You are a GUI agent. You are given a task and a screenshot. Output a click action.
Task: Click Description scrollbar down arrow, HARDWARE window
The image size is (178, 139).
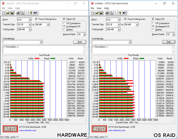(84, 52)
